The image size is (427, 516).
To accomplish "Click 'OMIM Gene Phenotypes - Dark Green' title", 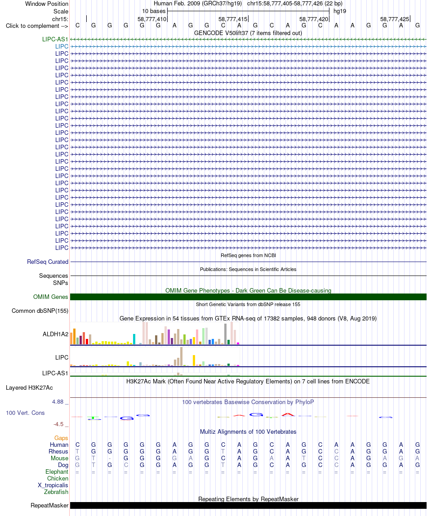I will coord(249,290).
